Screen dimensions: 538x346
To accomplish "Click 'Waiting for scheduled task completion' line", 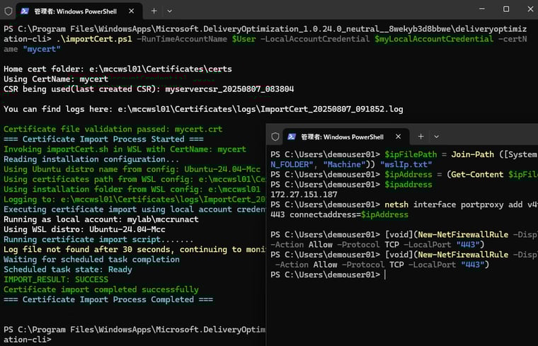I will [91, 259].
